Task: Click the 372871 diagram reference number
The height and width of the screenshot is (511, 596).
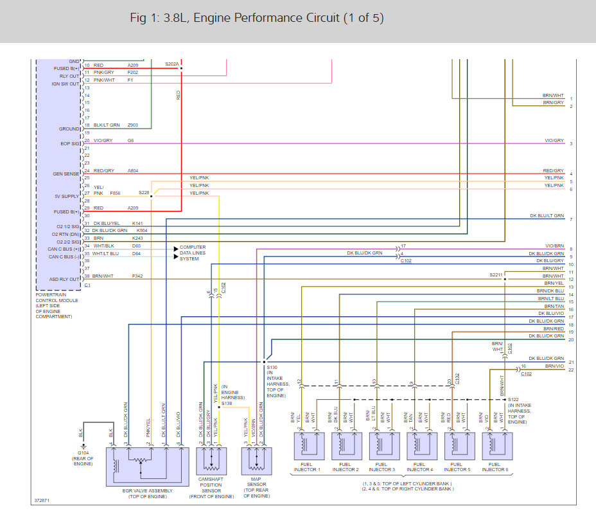Action: (42, 500)
